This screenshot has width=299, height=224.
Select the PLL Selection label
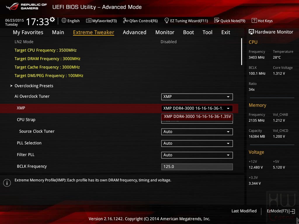[x=29, y=143]
